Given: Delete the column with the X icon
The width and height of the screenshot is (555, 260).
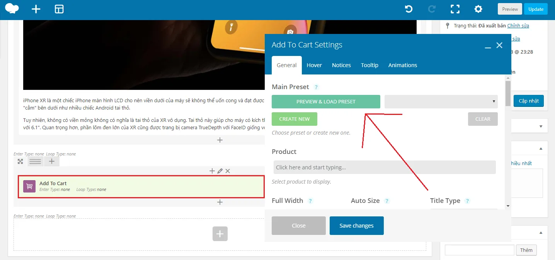Looking at the screenshot, I should [x=228, y=171].
